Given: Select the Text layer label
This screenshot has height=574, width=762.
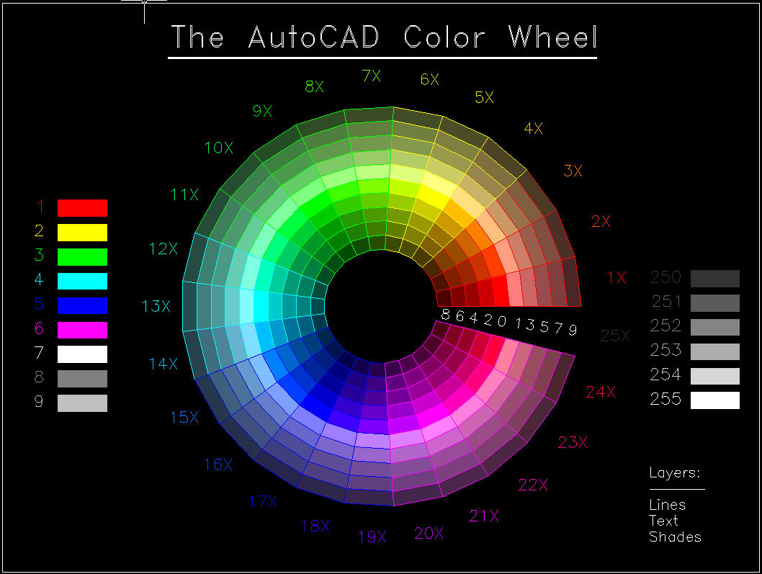Looking at the screenshot, I should pyautogui.click(x=663, y=521).
